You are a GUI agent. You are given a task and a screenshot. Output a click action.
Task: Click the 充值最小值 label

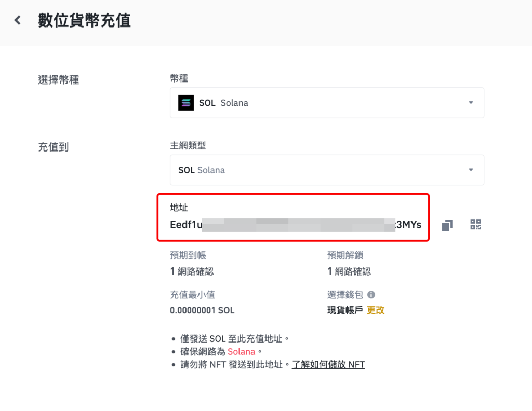pos(192,295)
